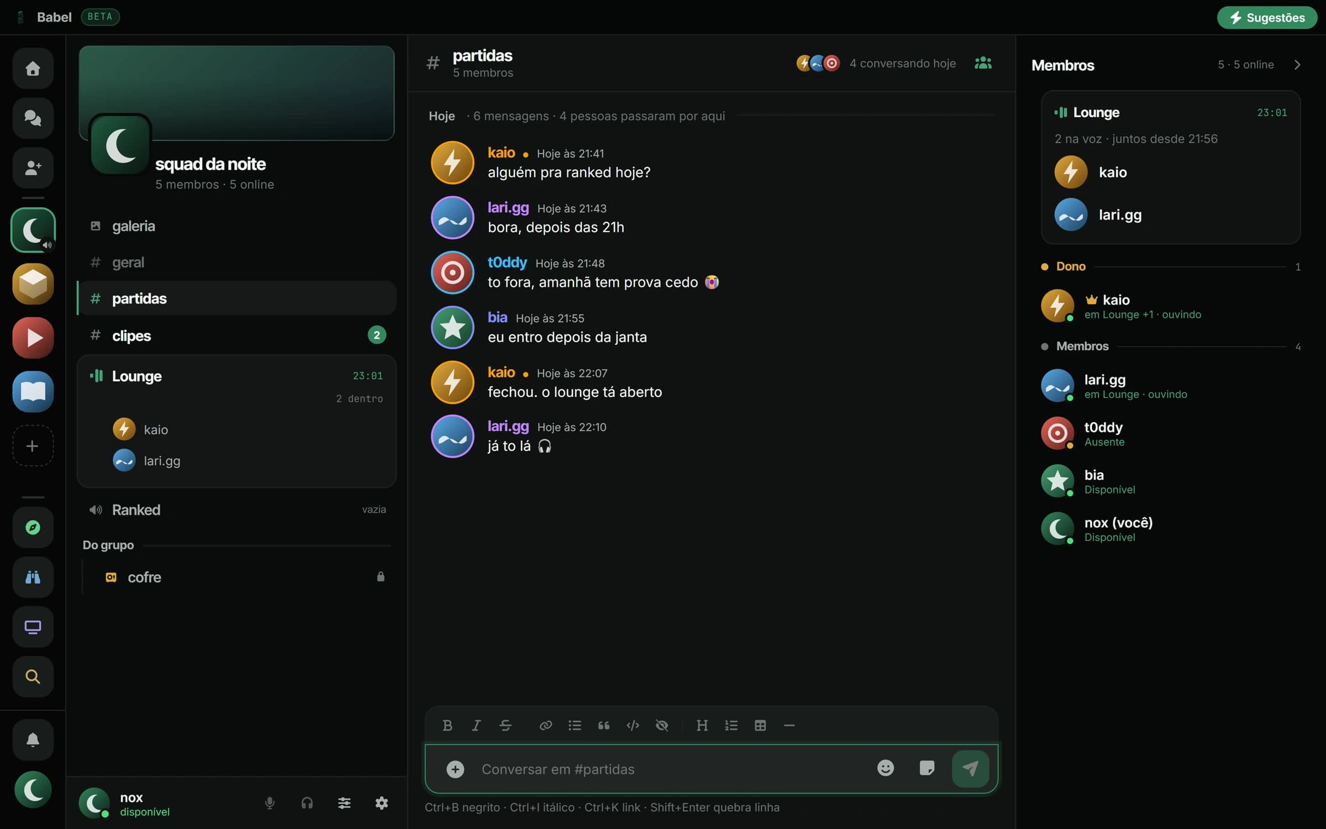Insert inline code block
Viewport: 1326px width, 829px height.
tap(633, 725)
